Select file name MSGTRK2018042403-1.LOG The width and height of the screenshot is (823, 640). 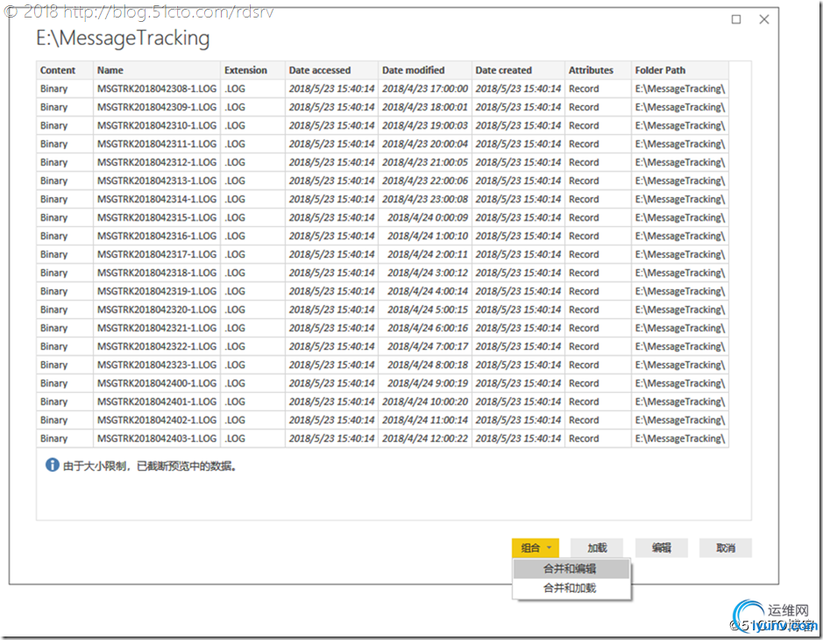tap(156, 438)
